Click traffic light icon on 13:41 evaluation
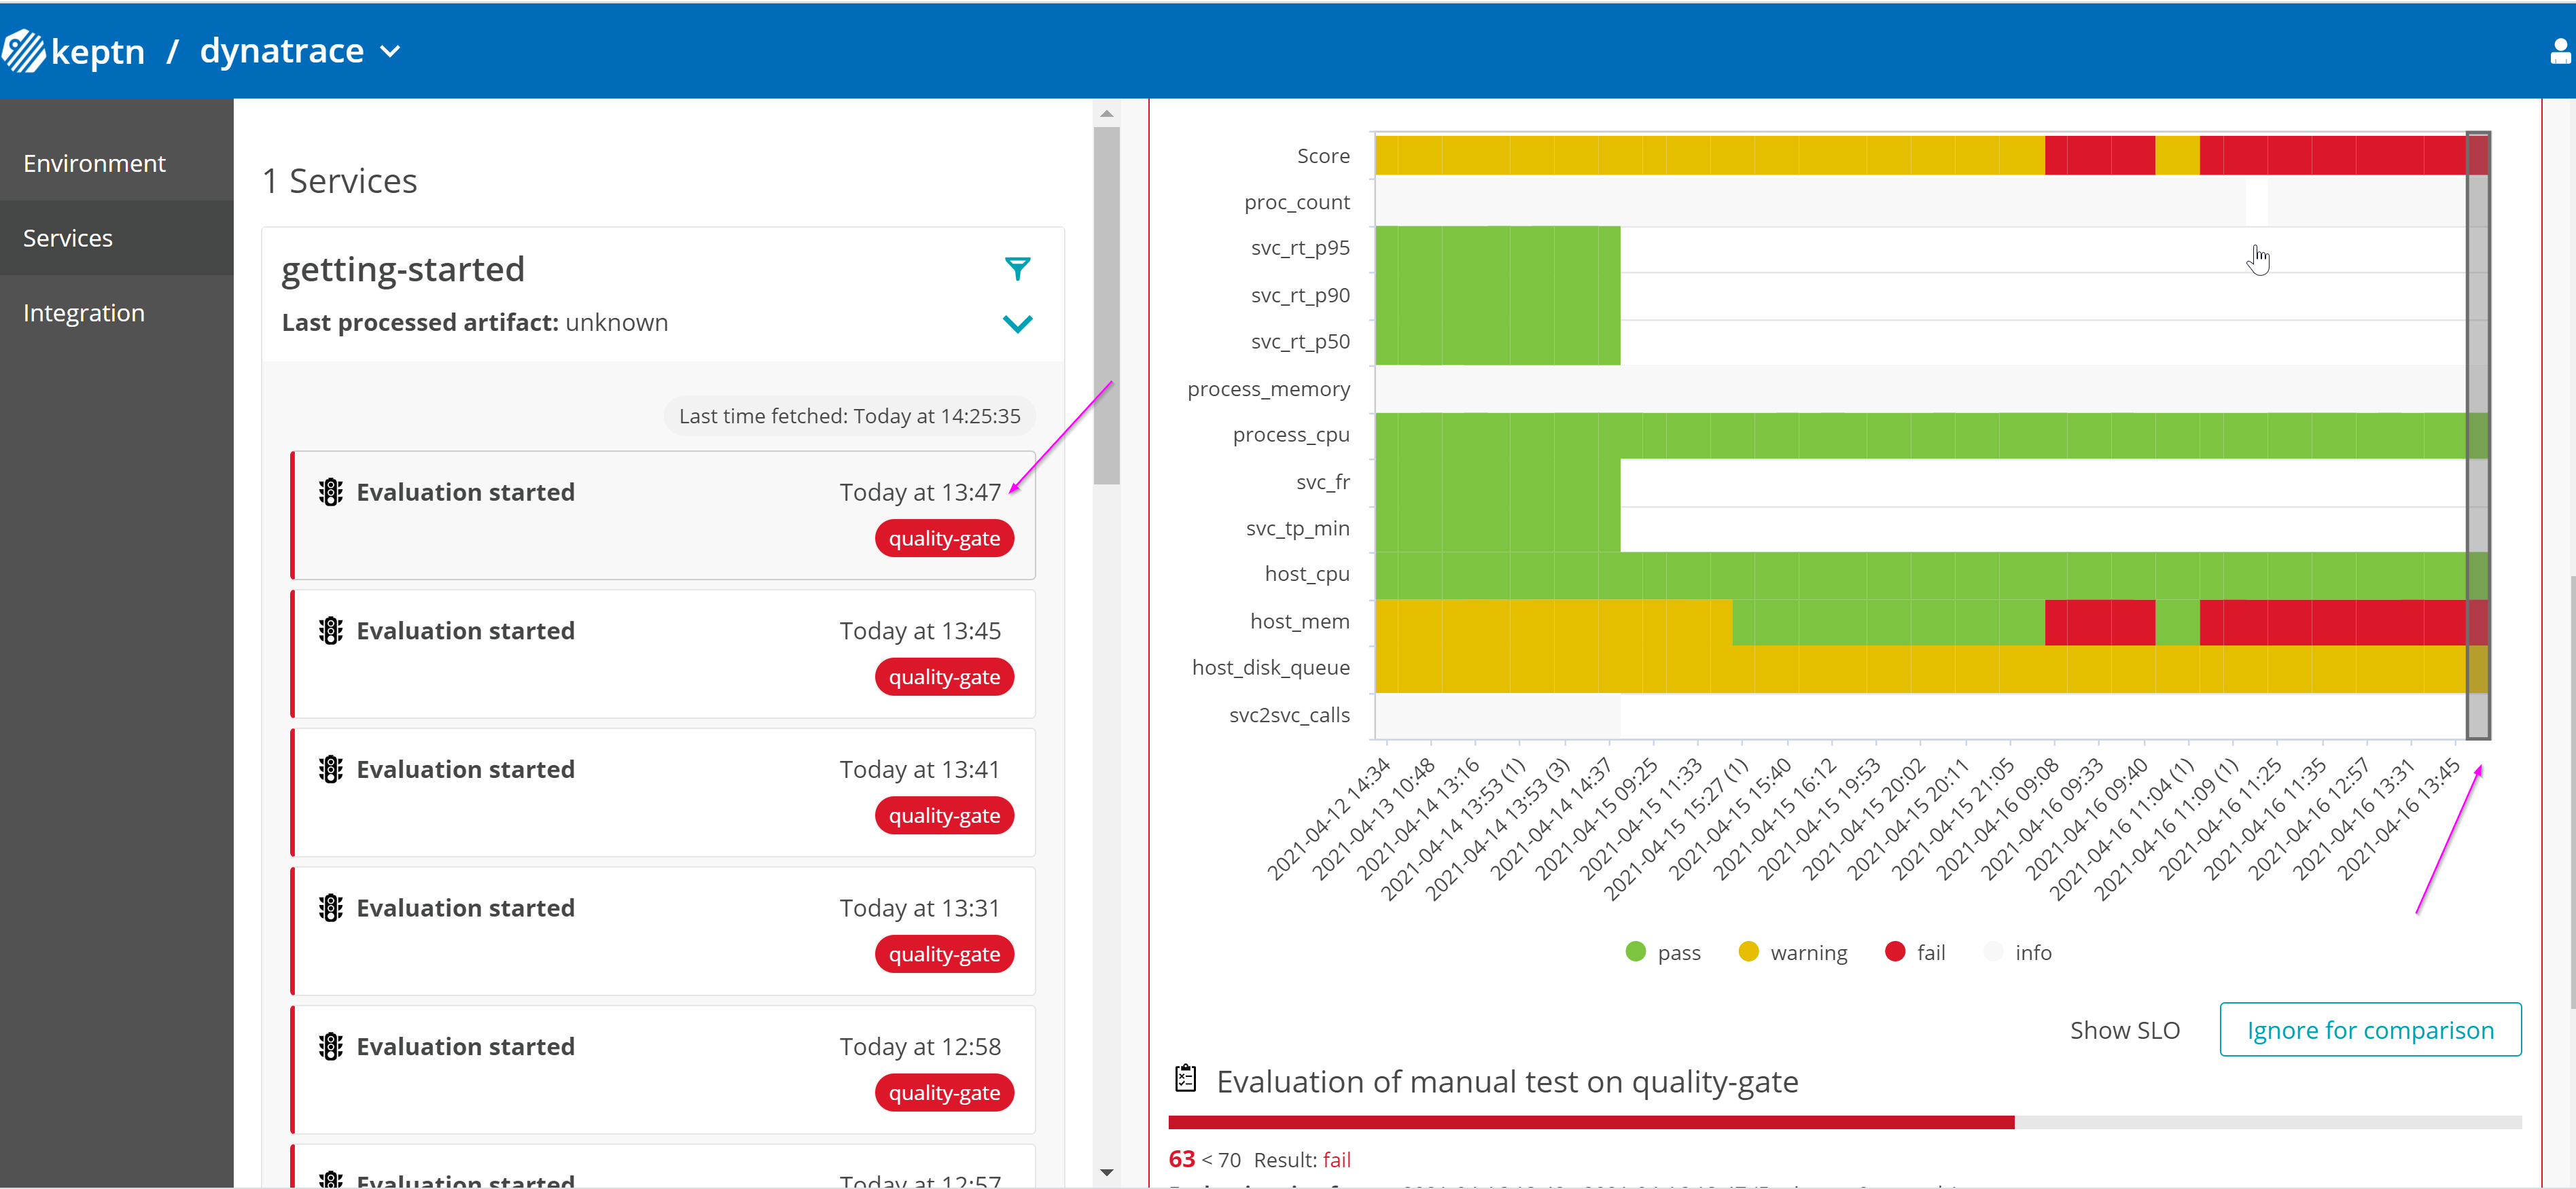The image size is (2576, 1189). 330,769
